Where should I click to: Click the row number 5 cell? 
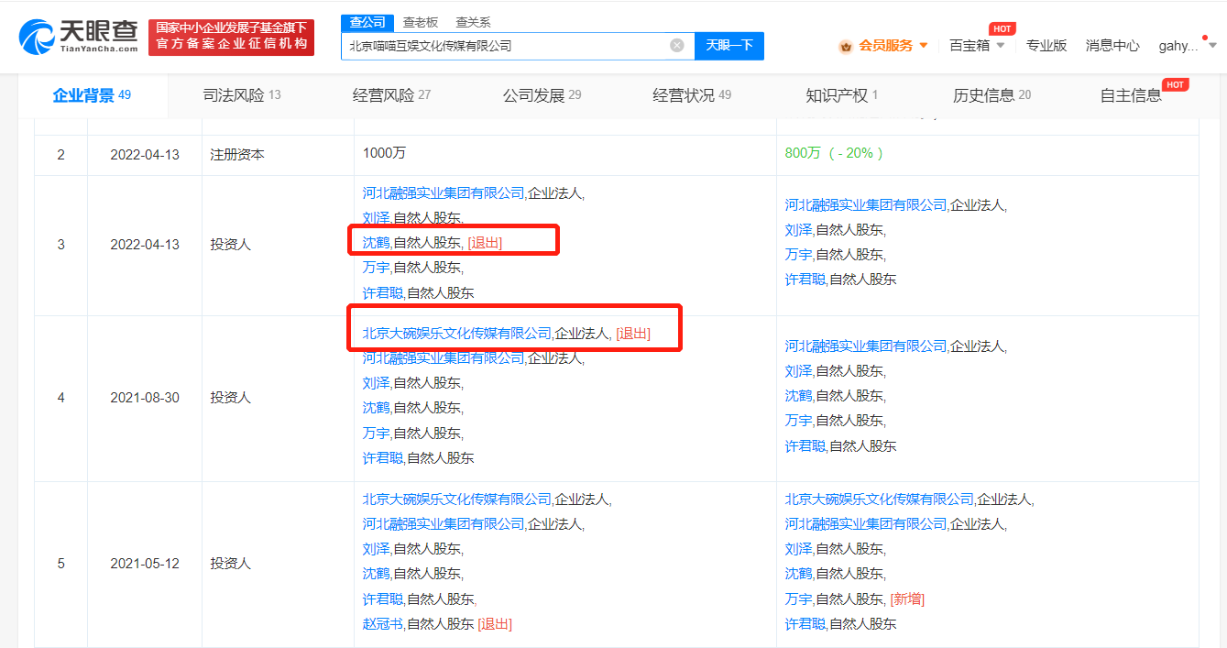coord(61,564)
